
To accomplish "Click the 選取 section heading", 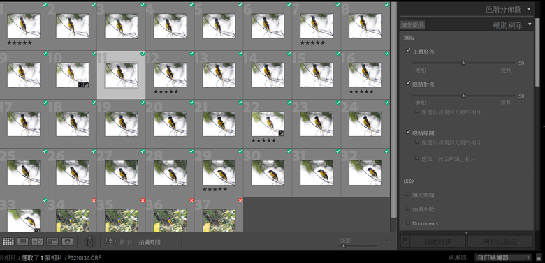I will point(409,38).
